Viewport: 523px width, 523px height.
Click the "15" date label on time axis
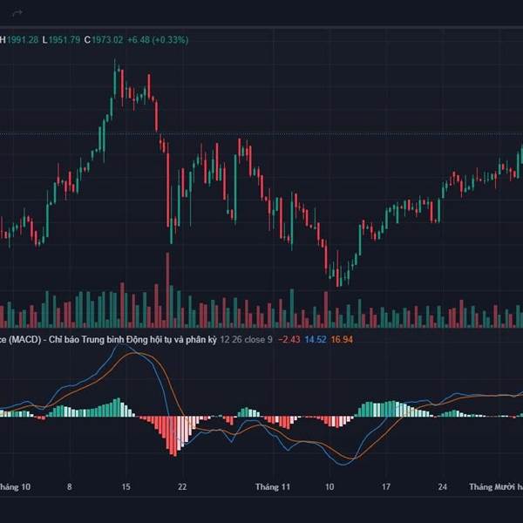(126, 487)
